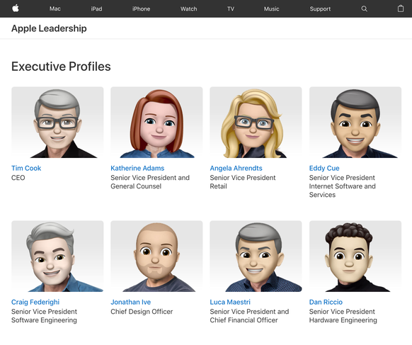Select iPhone in the navigation bar
Image resolution: width=412 pixels, height=345 pixels.
pyautogui.click(x=141, y=9)
